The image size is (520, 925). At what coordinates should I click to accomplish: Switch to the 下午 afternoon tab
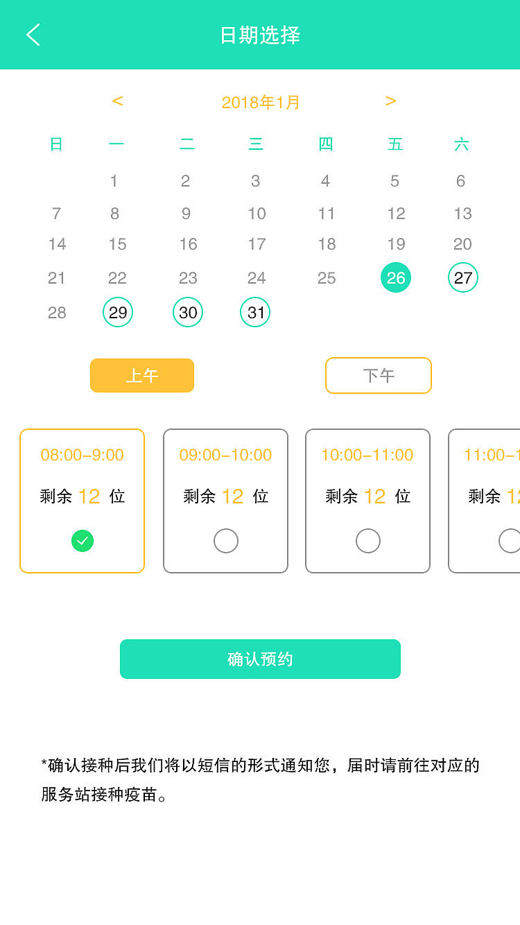point(378,375)
